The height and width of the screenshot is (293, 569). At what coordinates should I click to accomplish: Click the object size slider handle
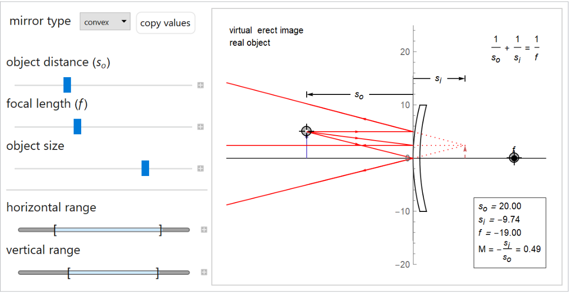point(145,168)
